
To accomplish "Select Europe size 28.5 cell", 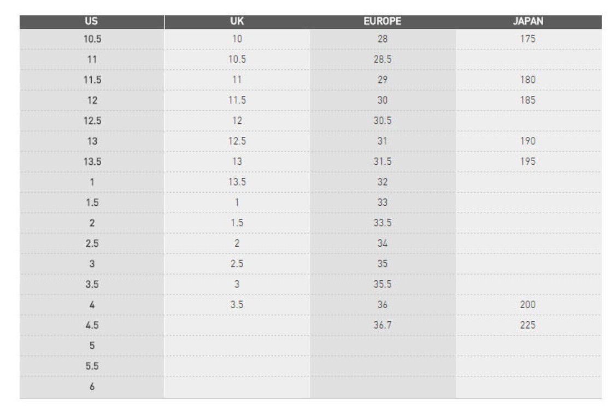I will (x=382, y=59).
